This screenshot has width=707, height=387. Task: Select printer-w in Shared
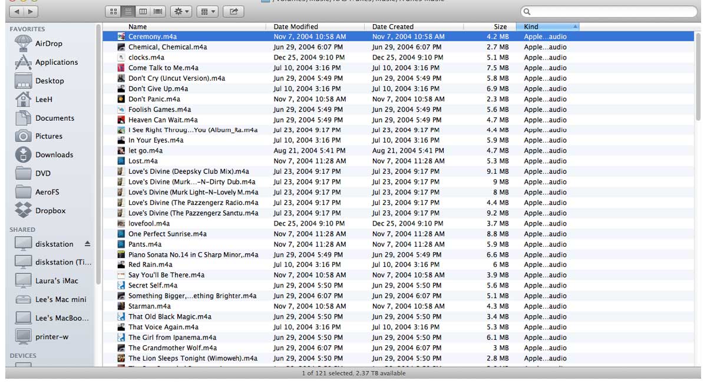[52, 336]
